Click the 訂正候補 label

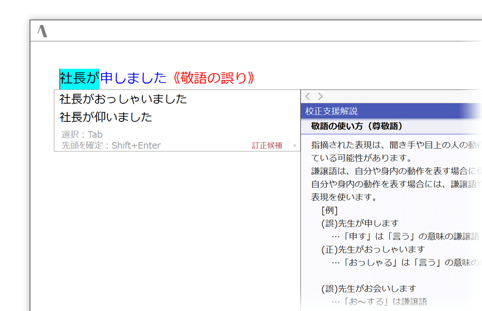pos(267,146)
